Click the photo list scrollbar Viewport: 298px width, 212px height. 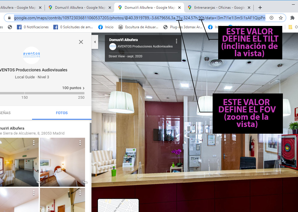[x=91, y=138]
